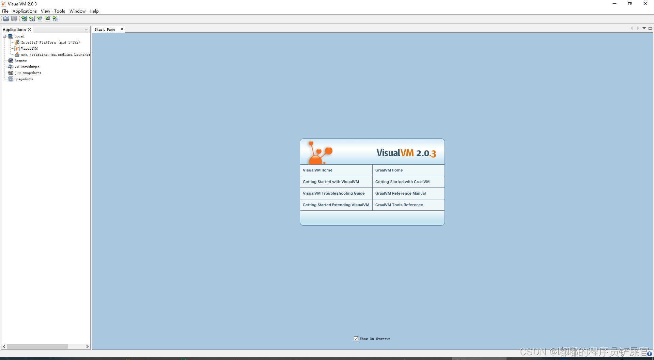
Task: Select the 'Remote' tree label
Action: tap(20, 61)
